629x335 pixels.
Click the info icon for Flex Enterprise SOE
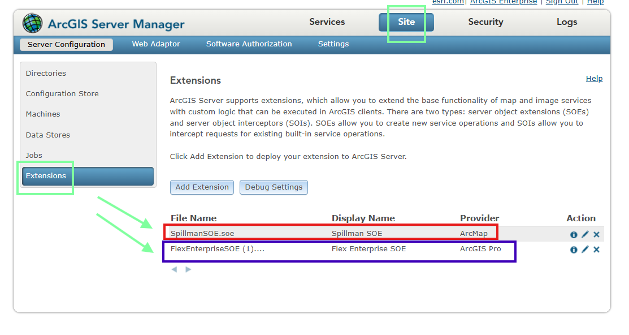pos(574,250)
